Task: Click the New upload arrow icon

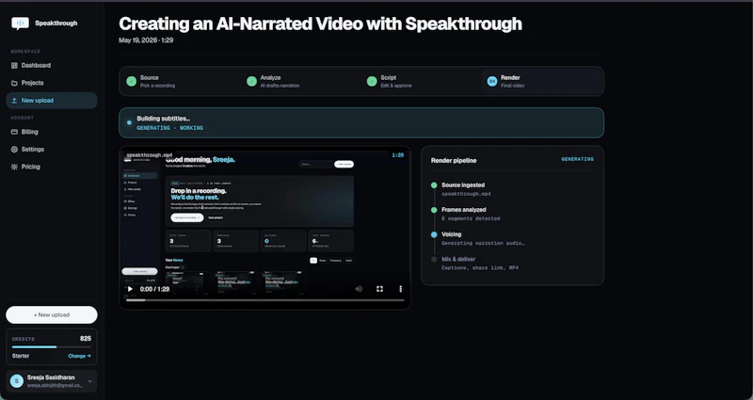Action: pos(14,101)
